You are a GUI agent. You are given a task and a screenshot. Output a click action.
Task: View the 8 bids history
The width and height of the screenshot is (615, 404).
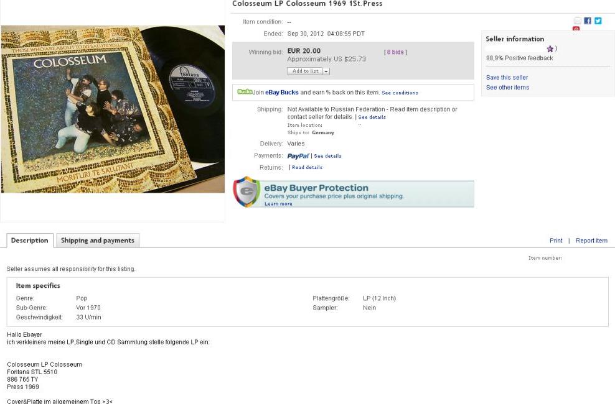(x=395, y=52)
